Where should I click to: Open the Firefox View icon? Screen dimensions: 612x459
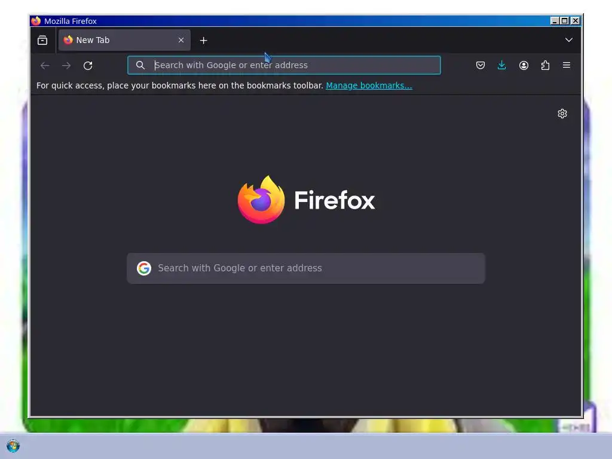[42, 40]
